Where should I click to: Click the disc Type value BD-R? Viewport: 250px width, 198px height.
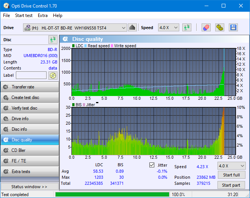53,49
